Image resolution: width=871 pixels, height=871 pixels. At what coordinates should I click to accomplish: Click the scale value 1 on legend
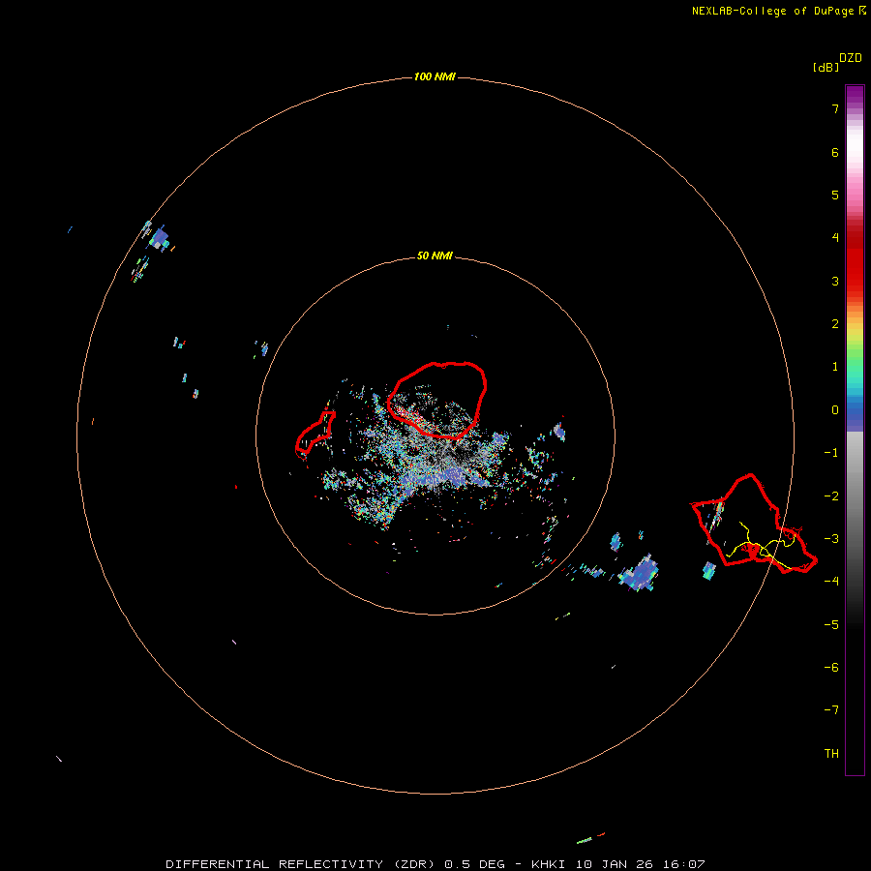835,367
